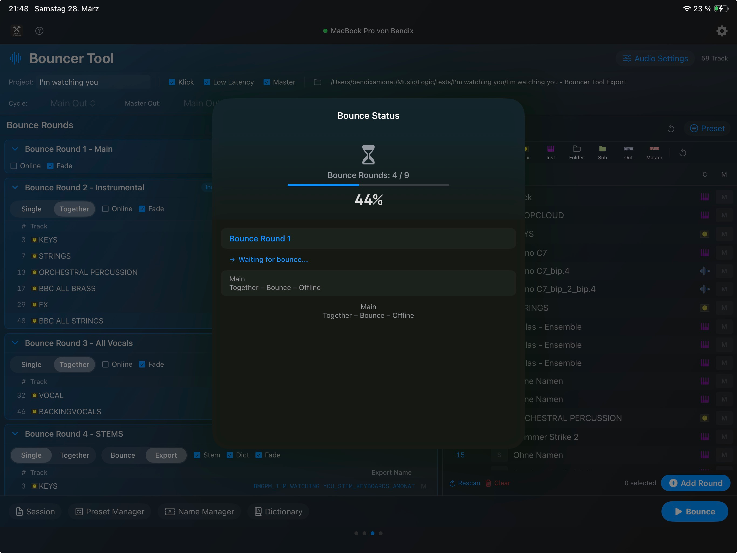Toggle the Klick checkbox
The height and width of the screenshot is (553, 737).
pyautogui.click(x=172, y=82)
